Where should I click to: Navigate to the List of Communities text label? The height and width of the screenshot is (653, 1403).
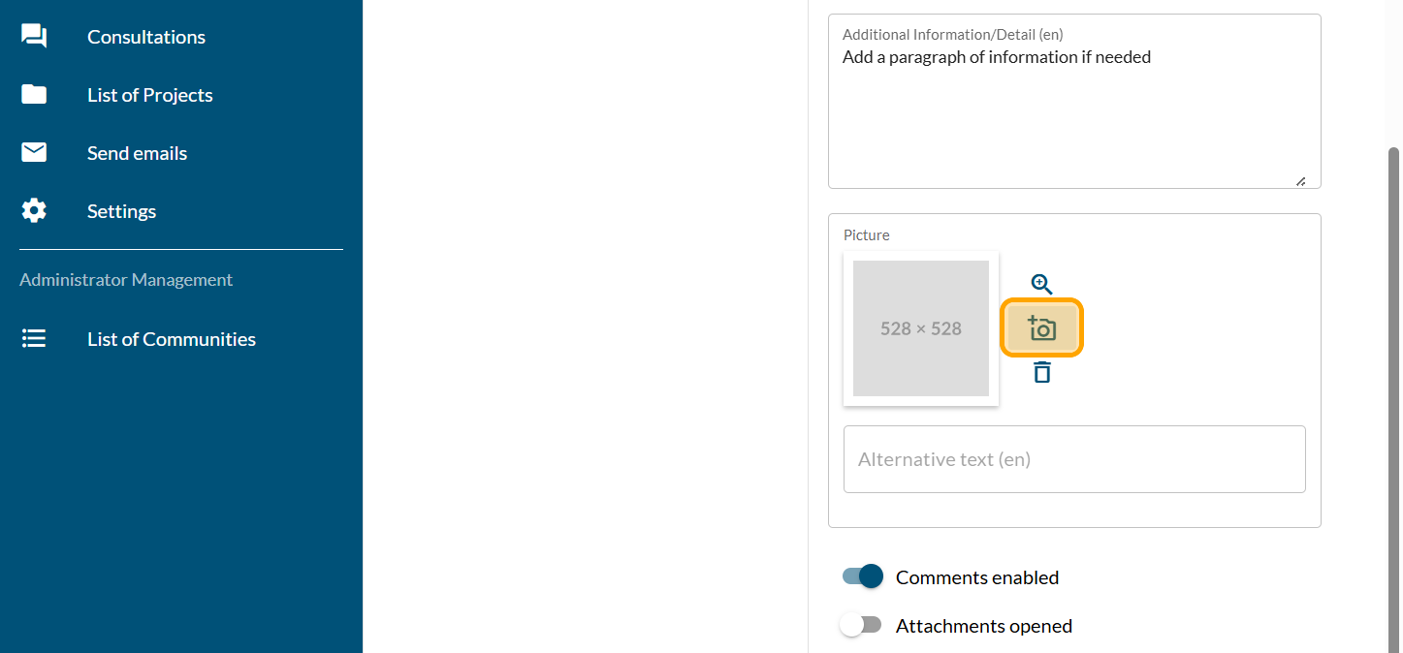pyautogui.click(x=172, y=339)
